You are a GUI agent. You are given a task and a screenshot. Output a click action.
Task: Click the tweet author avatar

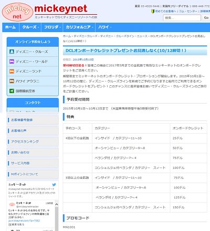click(12, 204)
